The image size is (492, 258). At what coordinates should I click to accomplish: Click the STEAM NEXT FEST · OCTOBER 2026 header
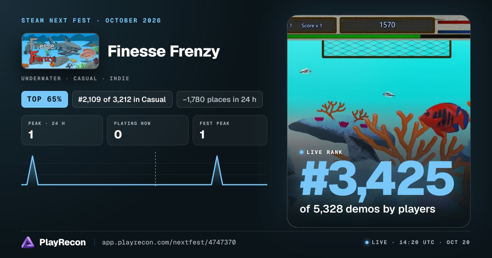coord(91,20)
